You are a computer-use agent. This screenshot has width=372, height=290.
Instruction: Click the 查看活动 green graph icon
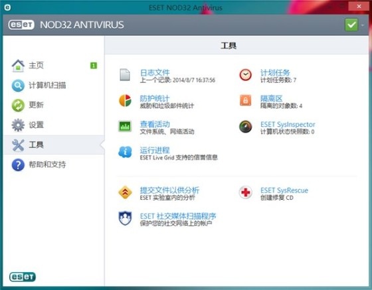[x=125, y=126]
